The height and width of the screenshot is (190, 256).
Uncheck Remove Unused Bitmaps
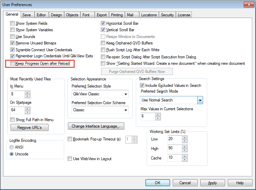pyautogui.click(x=12, y=43)
